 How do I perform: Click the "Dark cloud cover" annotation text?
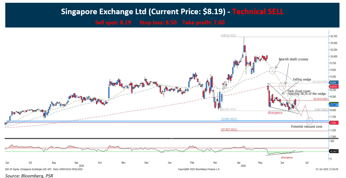[299, 91]
